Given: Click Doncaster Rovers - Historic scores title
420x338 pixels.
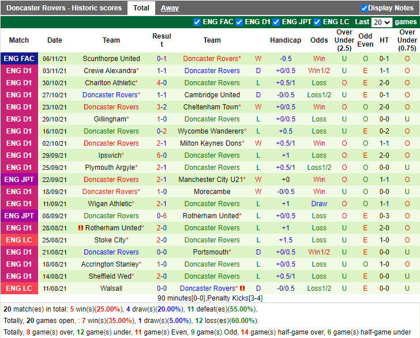Looking at the screenshot, I should coord(64,8).
